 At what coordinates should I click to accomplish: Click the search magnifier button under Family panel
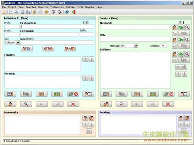[121, 104]
